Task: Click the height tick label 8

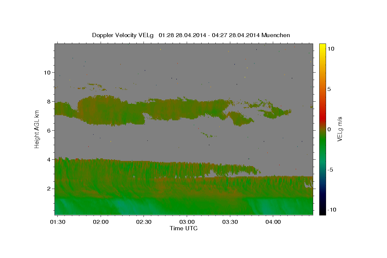Action: coord(48,101)
